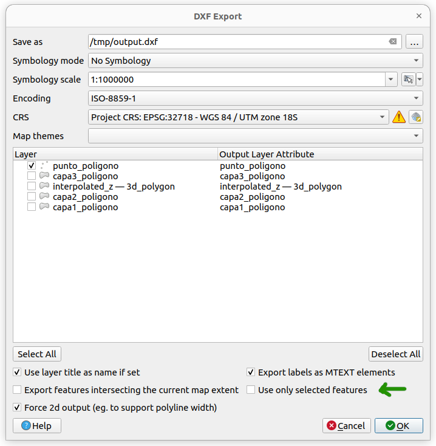The height and width of the screenshot is (446, 436).
Task: Uncheck the punto_poligono layer checkbox
Action: coord(32,166)
